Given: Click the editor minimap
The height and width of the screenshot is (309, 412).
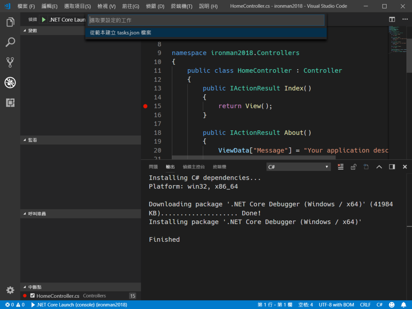Looking at the screenshot, I should click(x=397, y=39).
